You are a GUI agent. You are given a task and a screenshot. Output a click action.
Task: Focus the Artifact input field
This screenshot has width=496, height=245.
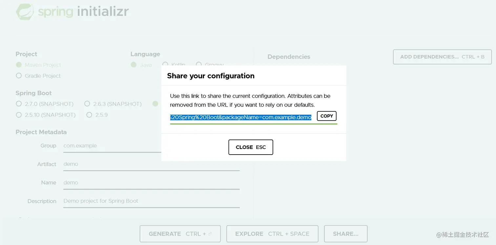(151, 164)
